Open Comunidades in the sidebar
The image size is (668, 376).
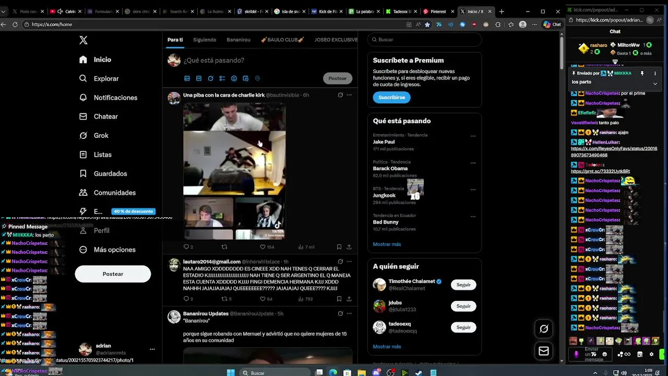click(107, 193)
